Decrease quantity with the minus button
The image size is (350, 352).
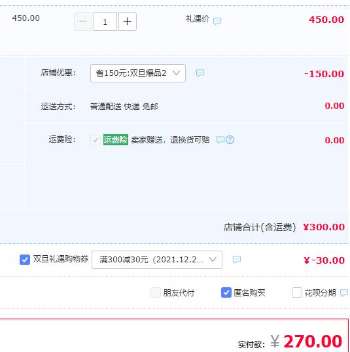83,22
